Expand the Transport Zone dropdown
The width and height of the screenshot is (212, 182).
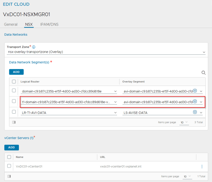tap(204, 52)
